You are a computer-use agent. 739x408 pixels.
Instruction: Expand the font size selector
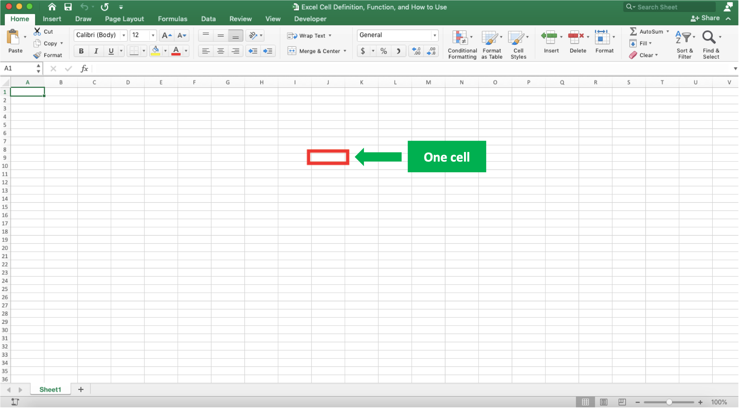point(152,35)
